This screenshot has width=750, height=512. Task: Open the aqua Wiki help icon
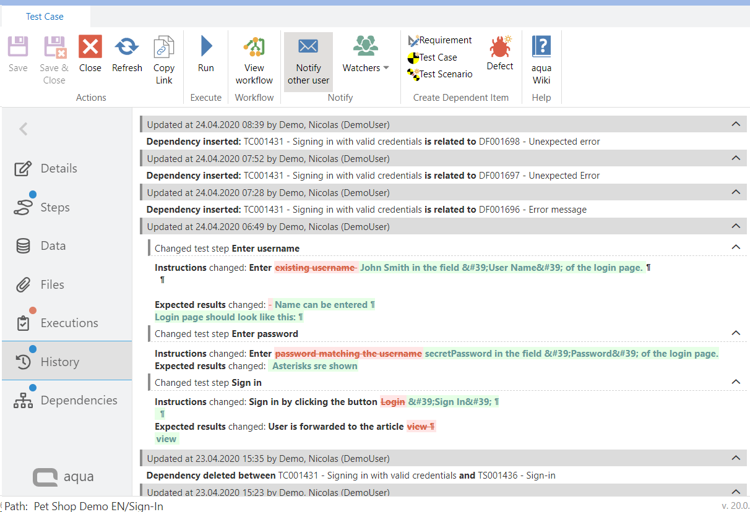(x=541, y=47)
